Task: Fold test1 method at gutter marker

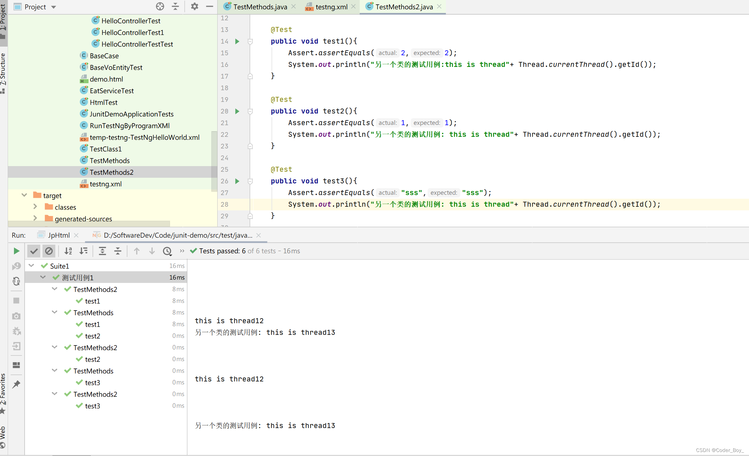Action: tap(250, 42)
